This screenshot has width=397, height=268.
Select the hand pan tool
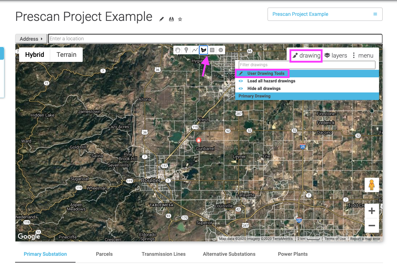178,50
